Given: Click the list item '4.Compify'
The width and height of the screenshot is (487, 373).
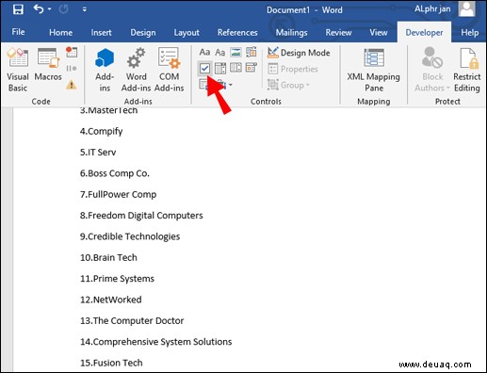Looking at the screenshot, I should (x=101, y=131).
